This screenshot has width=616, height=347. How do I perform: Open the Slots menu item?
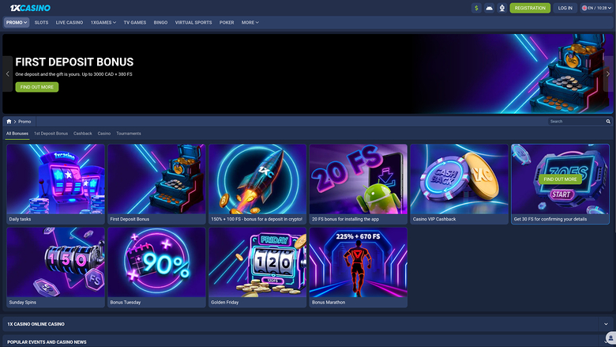click(x=41, y=22)
